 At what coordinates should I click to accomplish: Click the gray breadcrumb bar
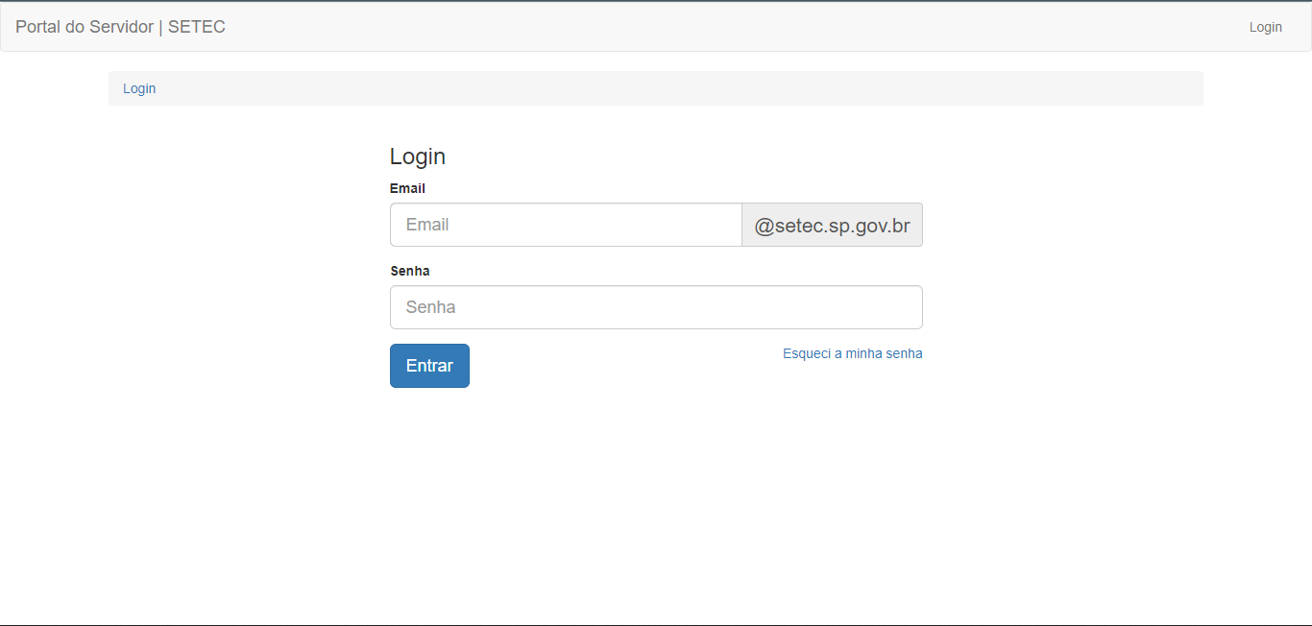click(x=656, y=88)
